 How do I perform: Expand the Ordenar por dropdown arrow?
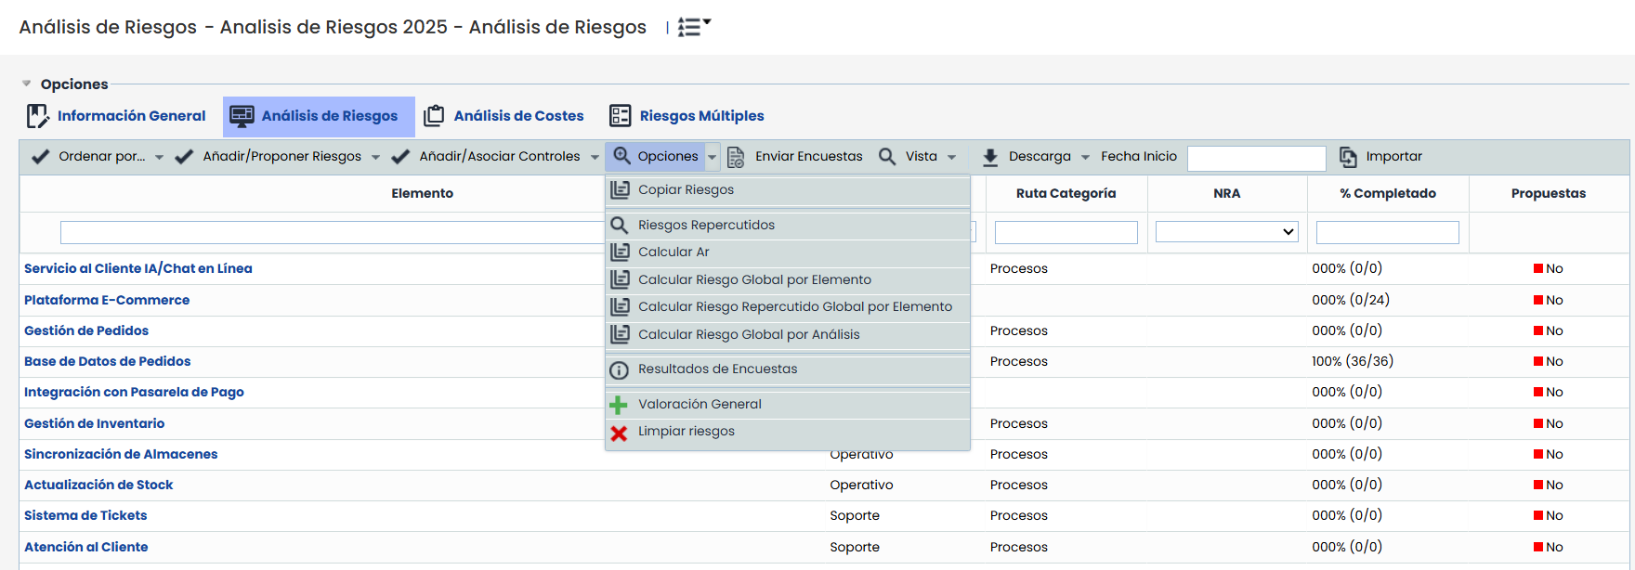coord(159,157)
